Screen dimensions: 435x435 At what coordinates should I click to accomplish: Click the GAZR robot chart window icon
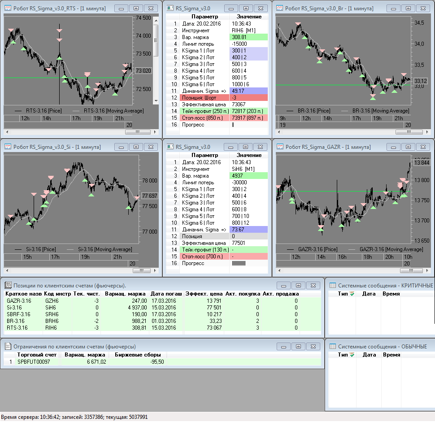[280, 147]
